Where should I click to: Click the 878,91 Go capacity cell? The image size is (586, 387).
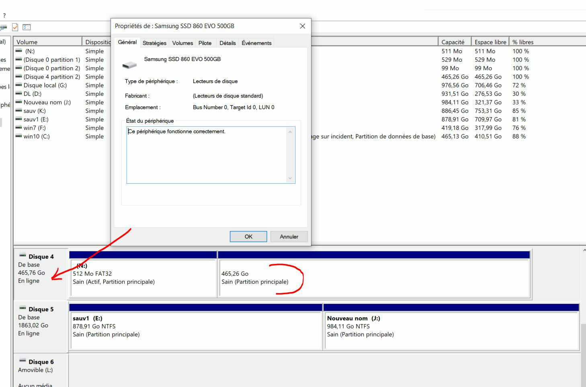455,120
